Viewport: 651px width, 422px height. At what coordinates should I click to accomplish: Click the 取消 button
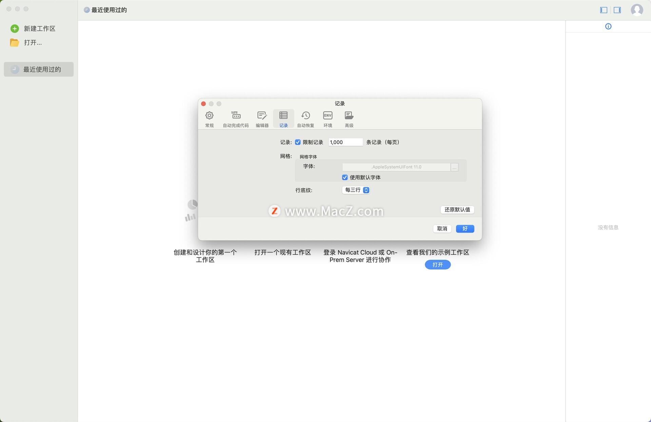click(x=442, y=229)
